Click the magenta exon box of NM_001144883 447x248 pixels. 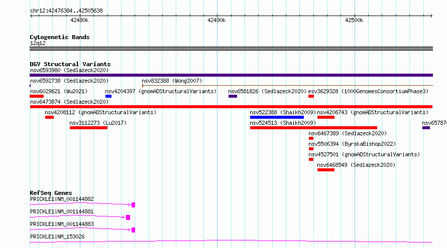(x=133, y=230)
